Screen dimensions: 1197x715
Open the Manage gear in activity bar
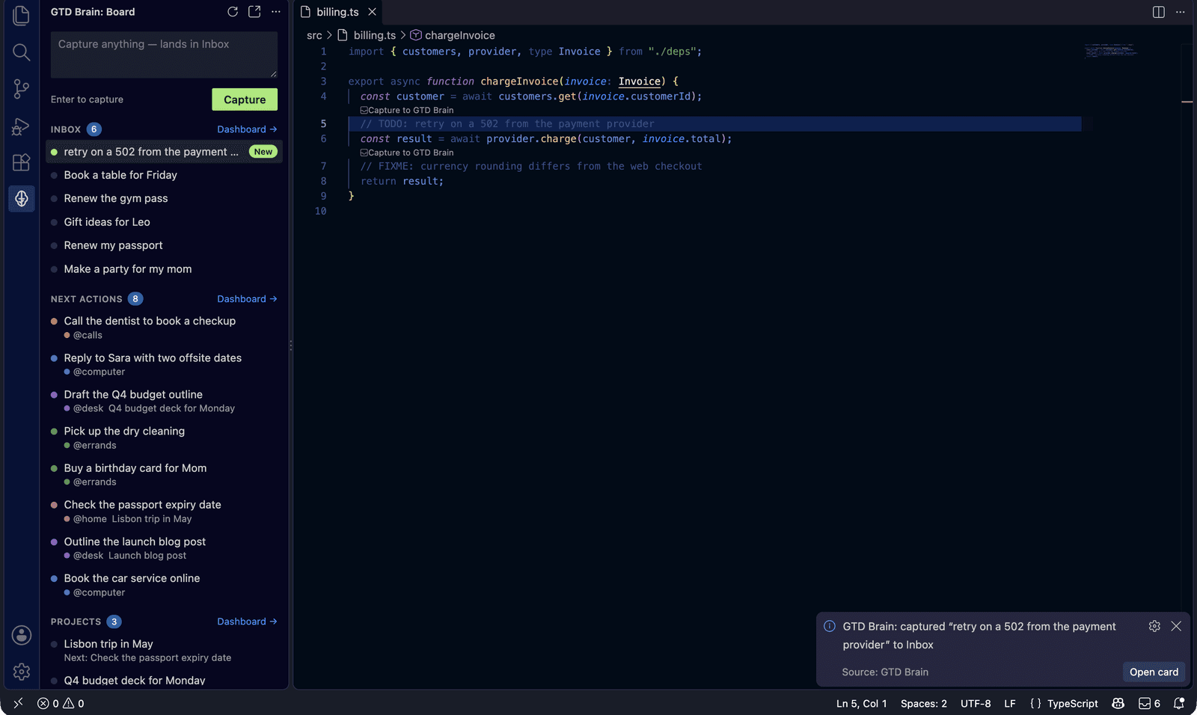(22, 672)
